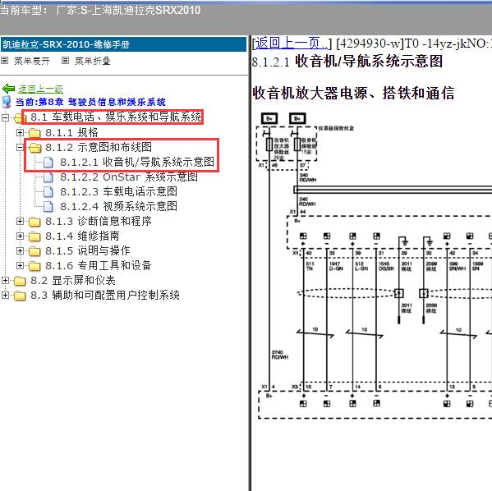Select 8.3 辅助和可配置用户控制系统 item
Image resolution: width=492 pixels, height=491 pixels.
click(105, 295)
